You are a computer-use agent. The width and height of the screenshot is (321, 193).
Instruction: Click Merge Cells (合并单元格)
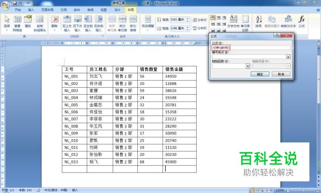[x=112, y=23]
